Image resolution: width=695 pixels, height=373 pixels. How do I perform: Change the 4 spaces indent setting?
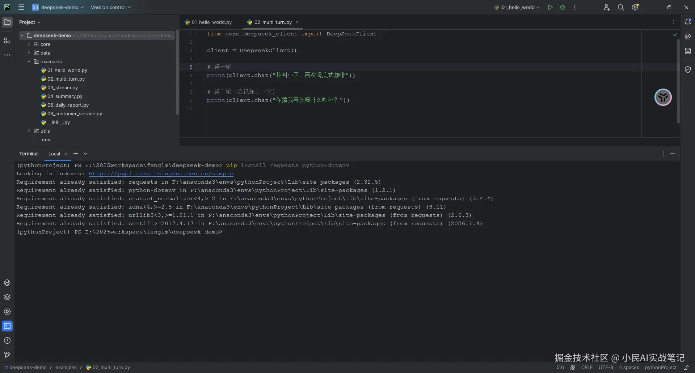coord(629,368)
